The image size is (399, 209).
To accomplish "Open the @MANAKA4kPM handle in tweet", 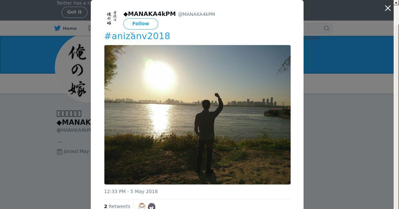I will 197,14.
